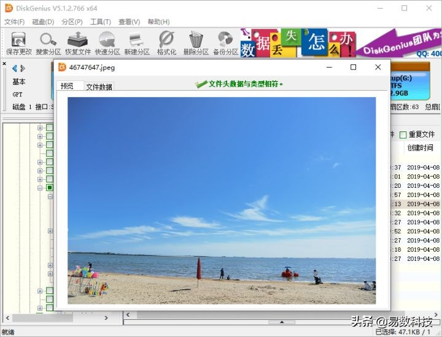Viewport: 442px width, 337px height.
Task: Open the 帮助(H) menu
Action: [x=159, y=21]
